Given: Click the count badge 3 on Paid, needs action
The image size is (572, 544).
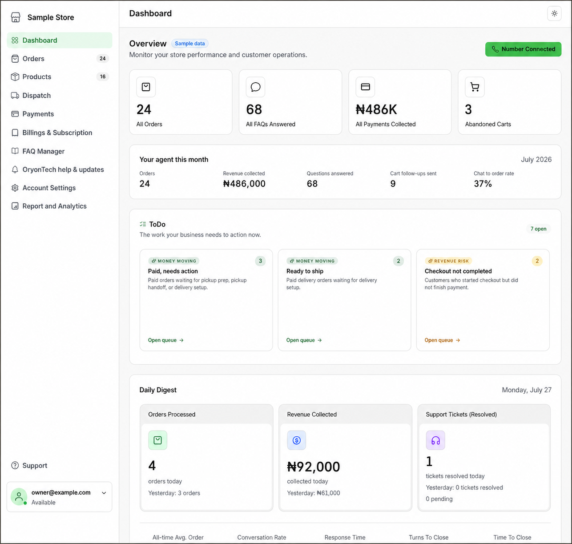Looking at the screenshot, I should tap(261, 261).
